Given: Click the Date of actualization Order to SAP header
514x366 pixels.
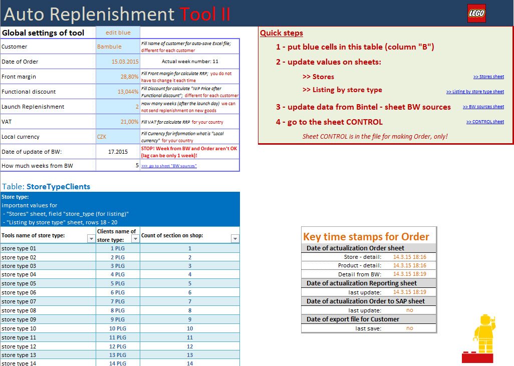Looking at the screenshot, I should [x=366, y=301].
